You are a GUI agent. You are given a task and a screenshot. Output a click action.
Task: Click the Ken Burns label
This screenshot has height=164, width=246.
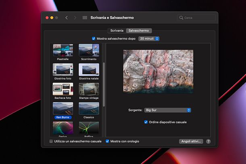click(x=63, y=117)
